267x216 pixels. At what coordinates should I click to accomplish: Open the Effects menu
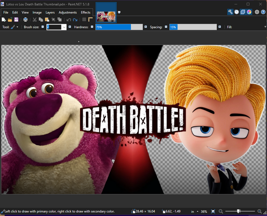(x=86, y=12)
